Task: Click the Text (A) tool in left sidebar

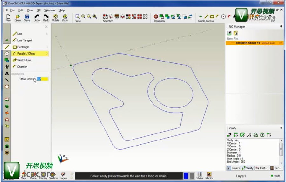Action: click(x=7, y=73)
